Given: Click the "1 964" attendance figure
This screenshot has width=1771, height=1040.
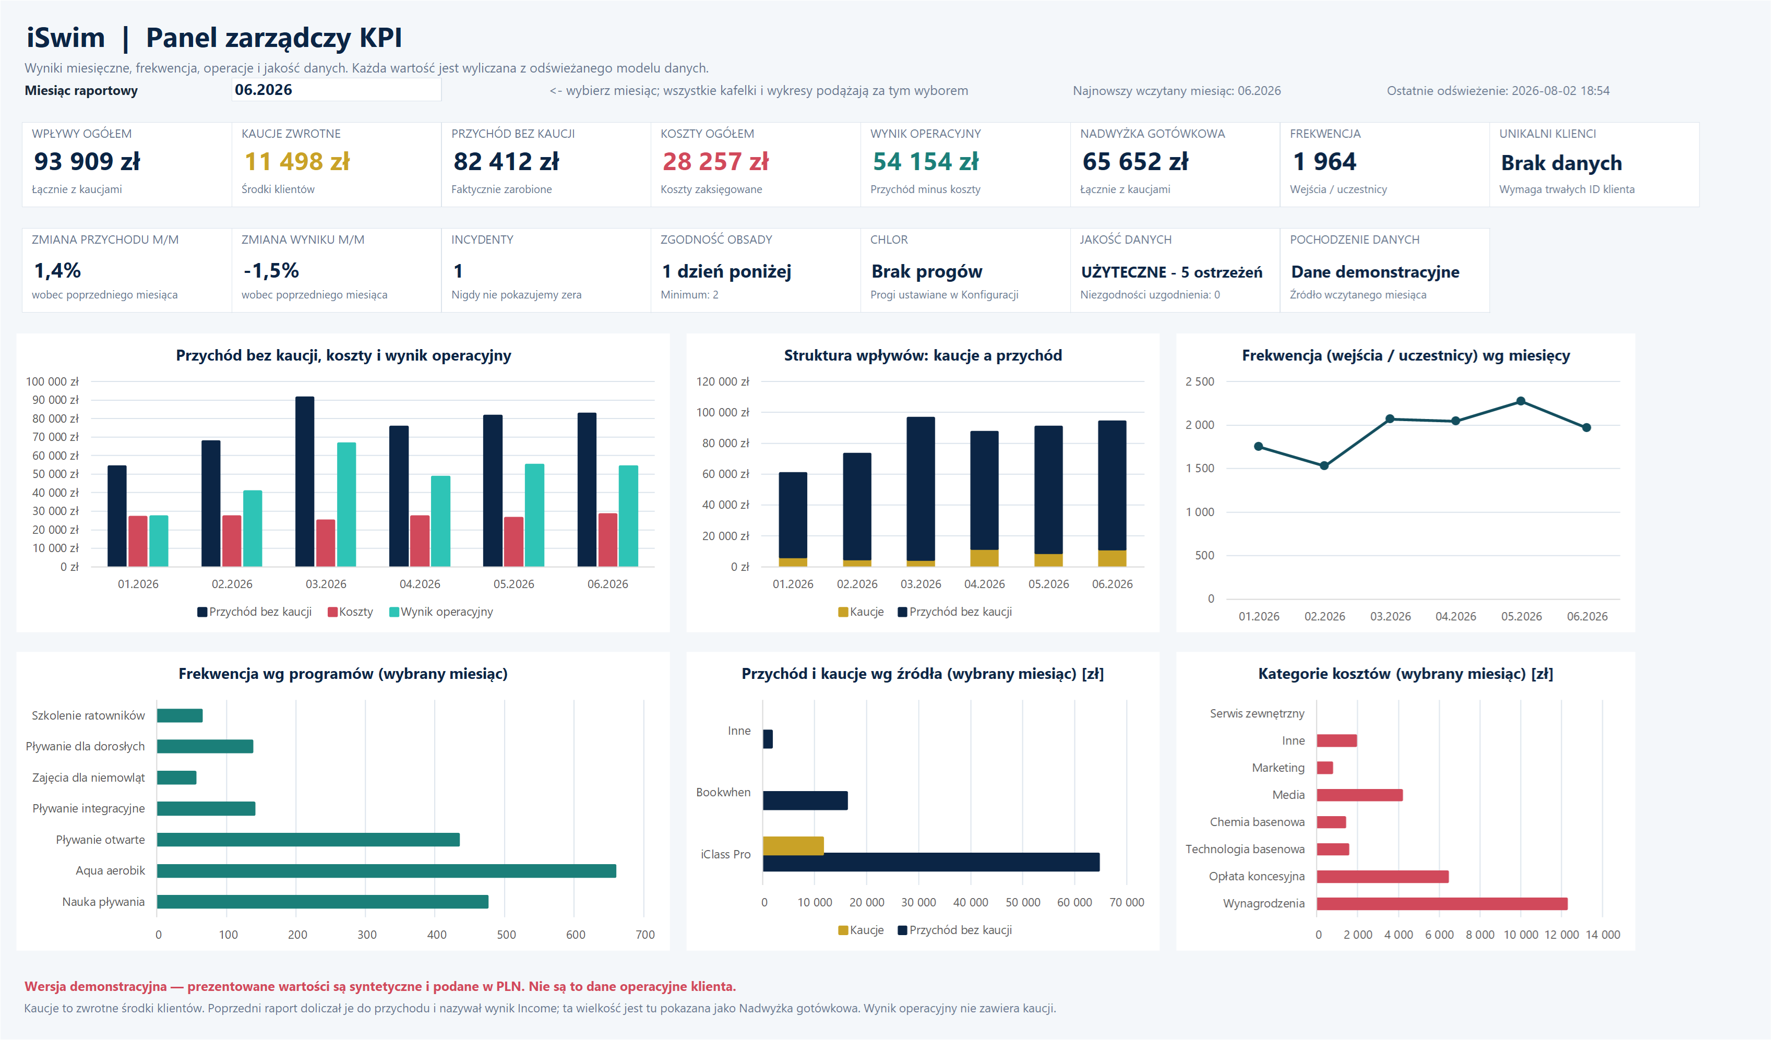Looking at the screenshot, I should pyautogui.click(x=1325, y=162).
